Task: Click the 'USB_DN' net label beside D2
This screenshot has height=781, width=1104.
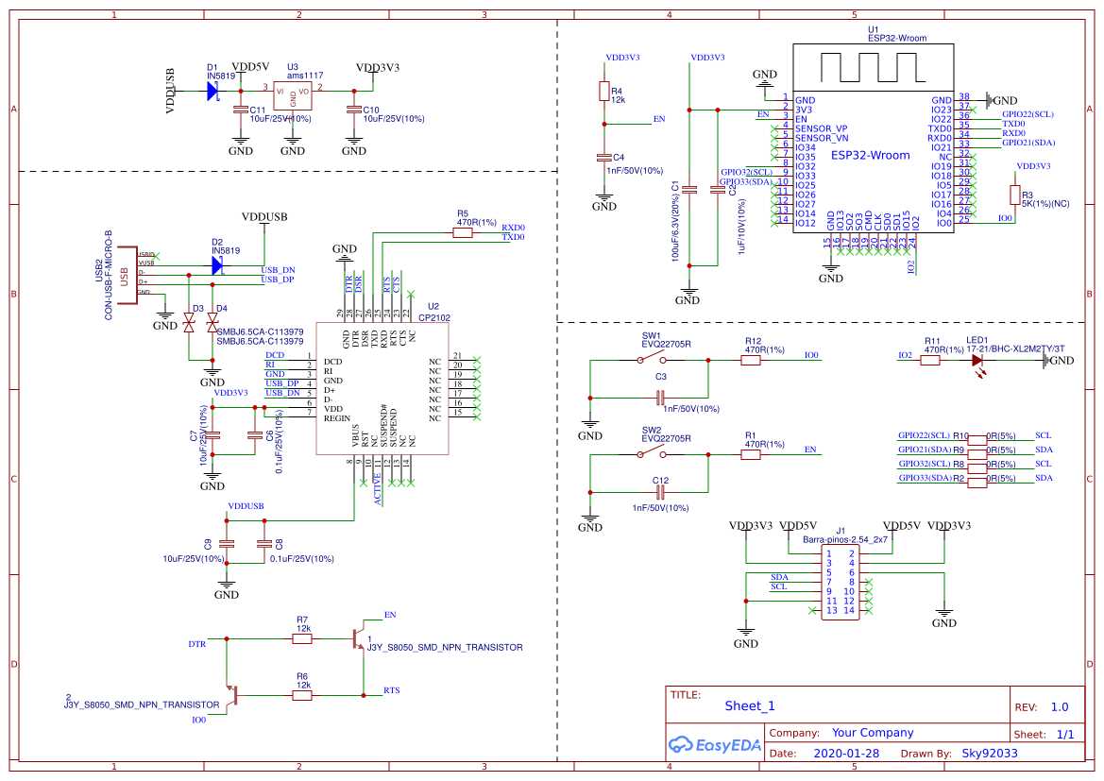Action: [278, 270]
